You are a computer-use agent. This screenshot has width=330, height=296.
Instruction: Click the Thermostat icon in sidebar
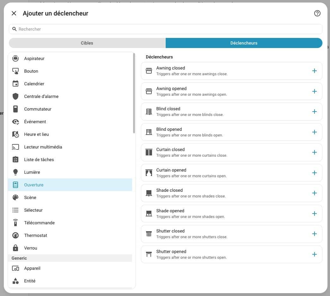pyautogui.click(x=15, y=235)
